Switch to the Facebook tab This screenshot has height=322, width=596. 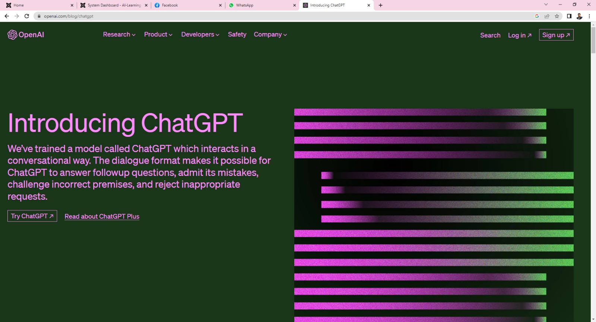click(186, 5)
